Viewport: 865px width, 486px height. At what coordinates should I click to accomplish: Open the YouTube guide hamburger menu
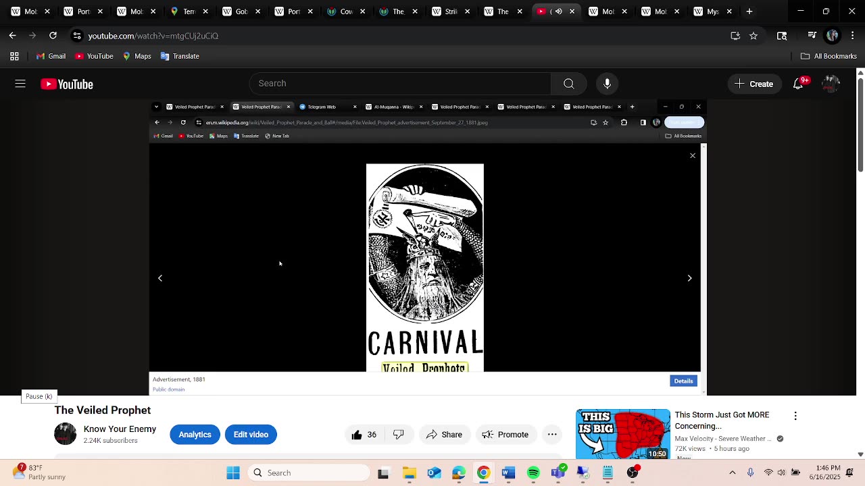pos(20,84)
